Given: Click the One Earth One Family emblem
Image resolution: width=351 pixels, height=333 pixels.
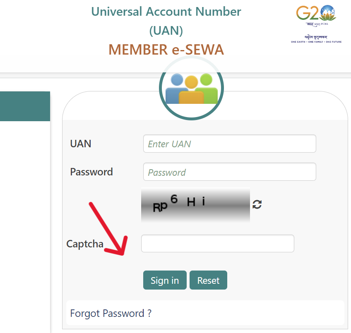Looking at the screenshot, I should pyautogui.click(x=317, y=39).
